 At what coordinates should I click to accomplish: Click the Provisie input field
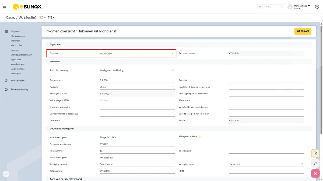[x=266, y=80]
